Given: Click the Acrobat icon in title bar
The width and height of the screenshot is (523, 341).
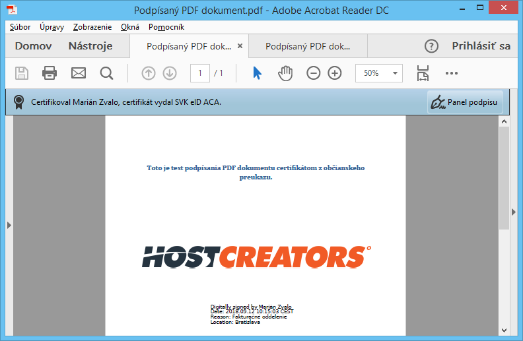Looking at the screenshot, I should coord(12,10).
